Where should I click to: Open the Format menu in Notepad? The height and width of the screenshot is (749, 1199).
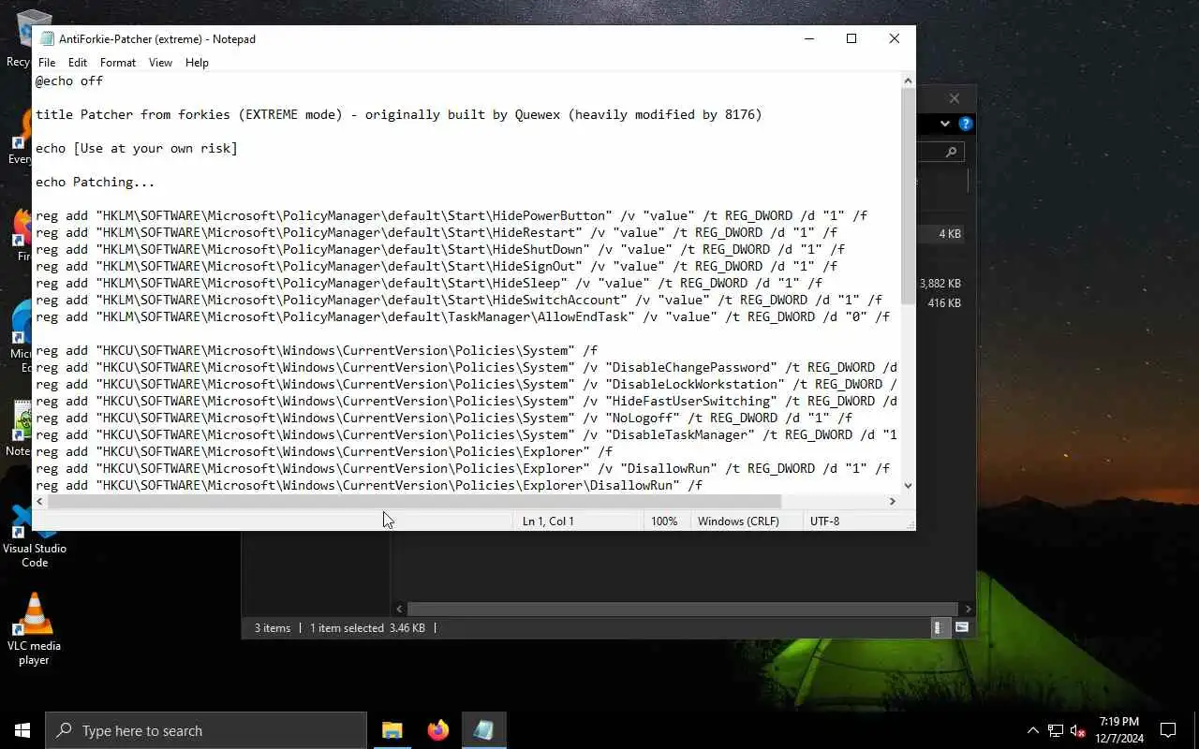tap(118, 63)
